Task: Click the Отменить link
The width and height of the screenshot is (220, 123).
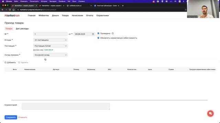Action: click(23, 117)
